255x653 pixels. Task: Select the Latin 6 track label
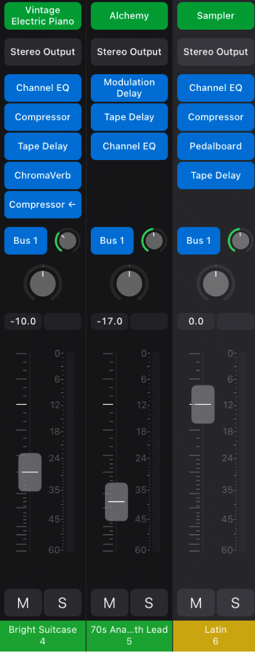[214, 636]
